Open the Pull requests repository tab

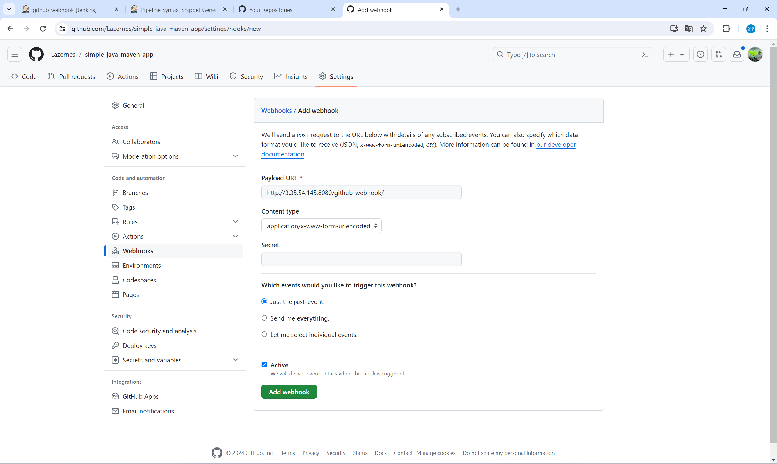[x=72, y=77]
